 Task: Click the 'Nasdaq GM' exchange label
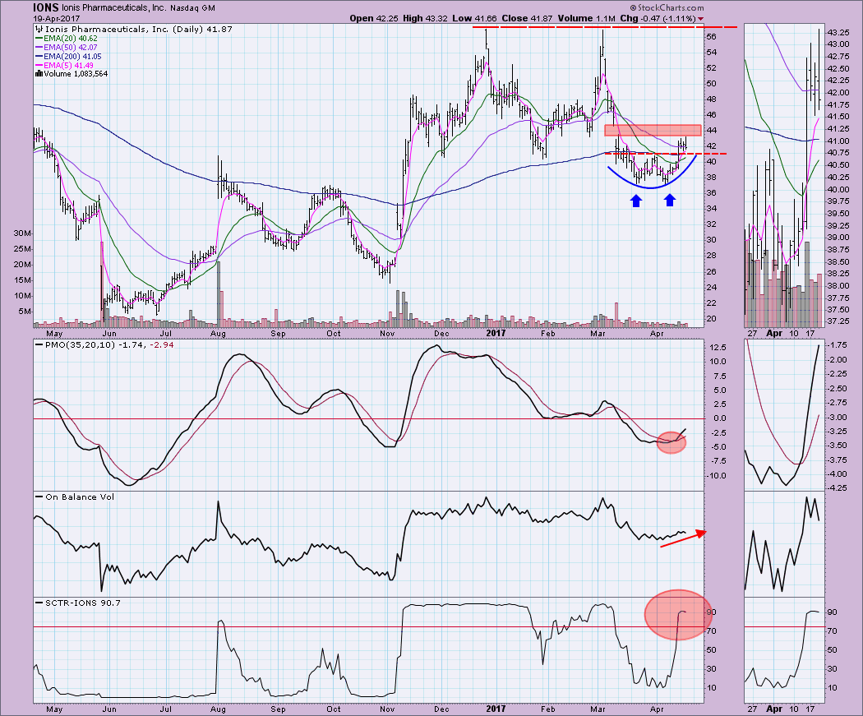[193, 8]
